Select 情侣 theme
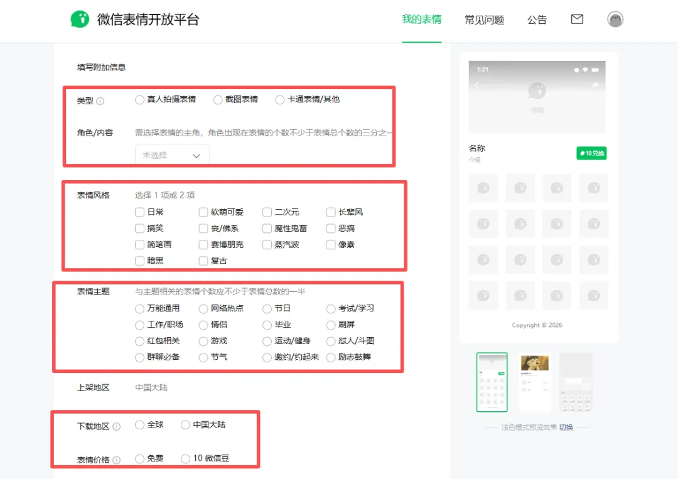The height and width of the screenshot is (479, 678). [203, 325]
